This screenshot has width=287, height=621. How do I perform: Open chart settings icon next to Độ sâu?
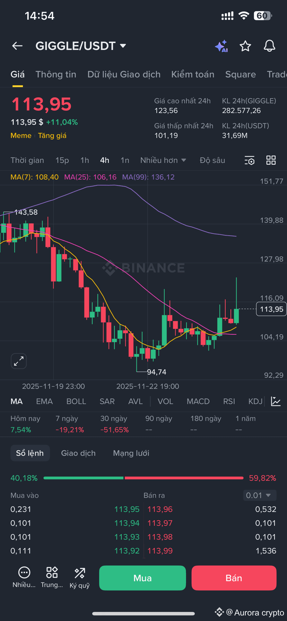click(x=250, y=160)
